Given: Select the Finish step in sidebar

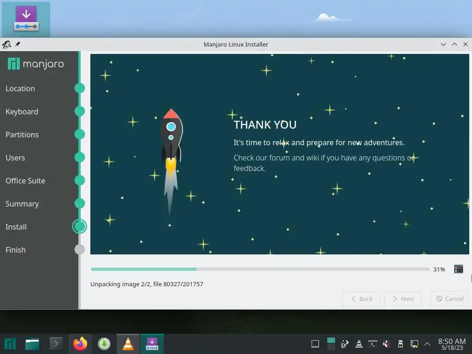Looking at the screenshot, I should [x=15, y=250].
